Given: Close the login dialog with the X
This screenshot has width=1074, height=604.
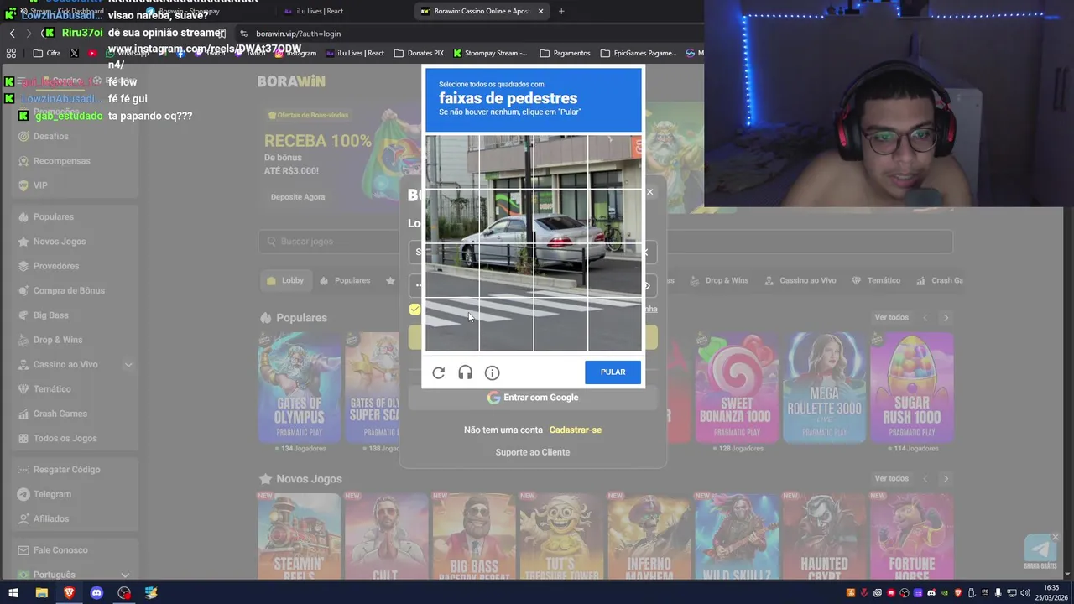Looking at the screenshot, I should coord(649,192).
